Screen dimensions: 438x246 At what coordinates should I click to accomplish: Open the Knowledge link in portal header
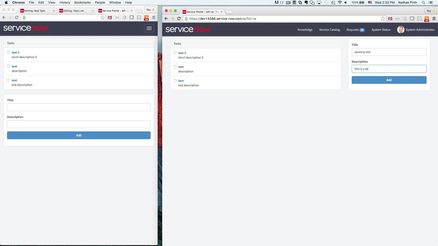coord(305,30)
